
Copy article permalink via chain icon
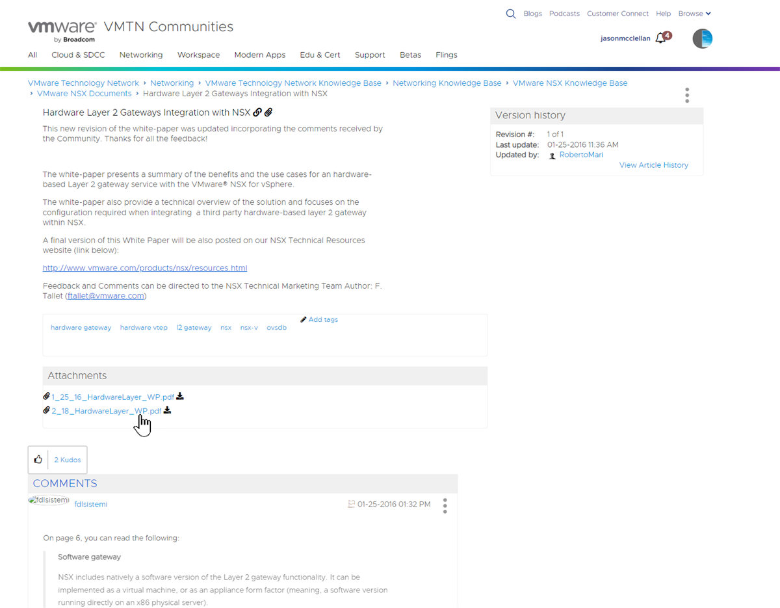[257, 112]
